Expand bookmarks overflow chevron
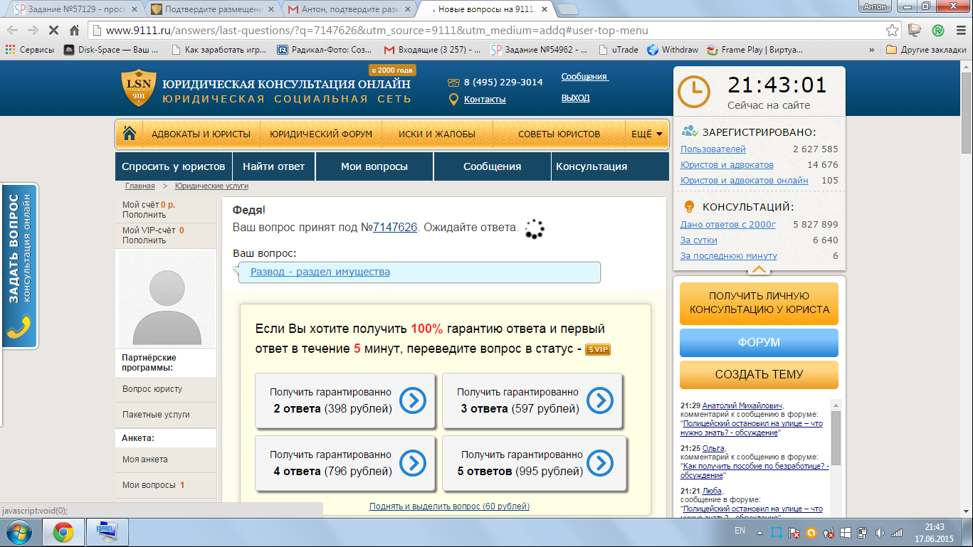 click(872, 50)
